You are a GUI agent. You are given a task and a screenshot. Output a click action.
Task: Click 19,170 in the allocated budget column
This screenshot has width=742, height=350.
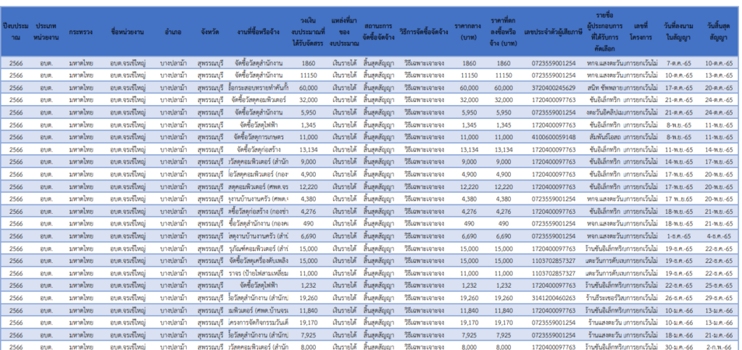point(308,322)
